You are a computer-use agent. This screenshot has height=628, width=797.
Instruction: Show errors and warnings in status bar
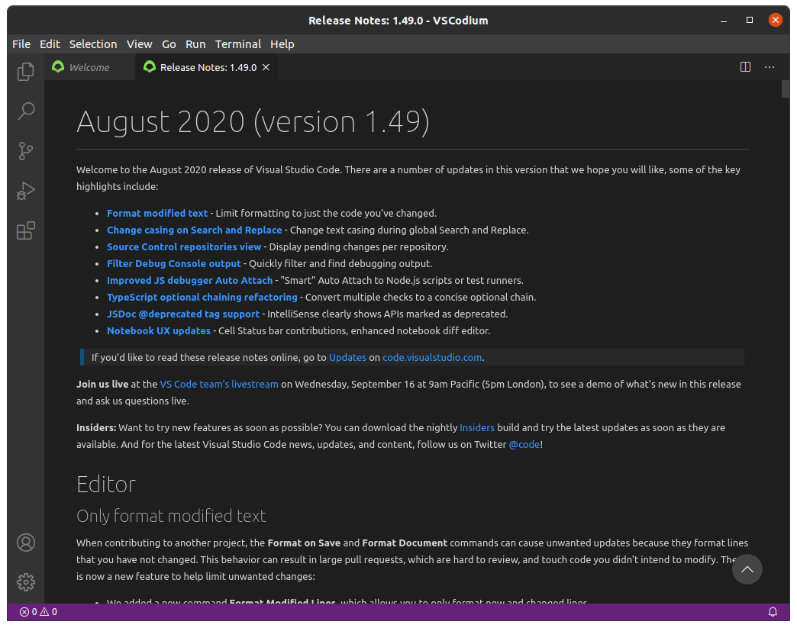pyautogui.click(x=38, y=612)
